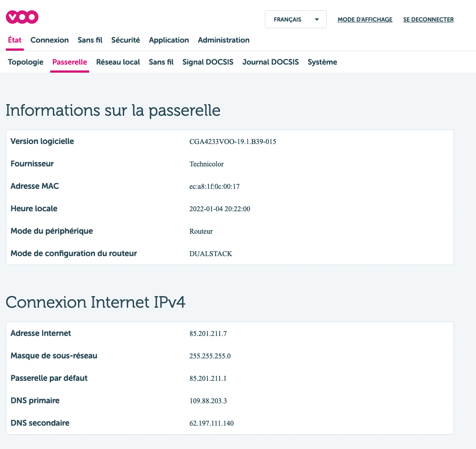The image size is (476, 449).
Task: Switch to the Topologie tab
Action: pos(26,62)
